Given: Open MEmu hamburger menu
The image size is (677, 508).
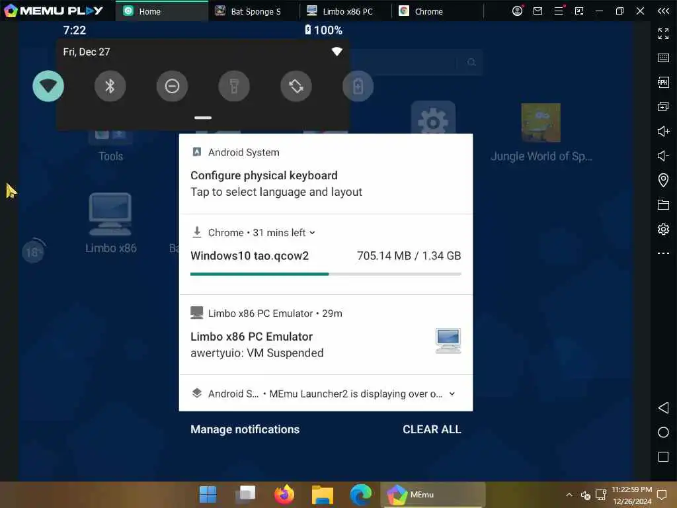Looking at the screenshot, I should point(559,11).
